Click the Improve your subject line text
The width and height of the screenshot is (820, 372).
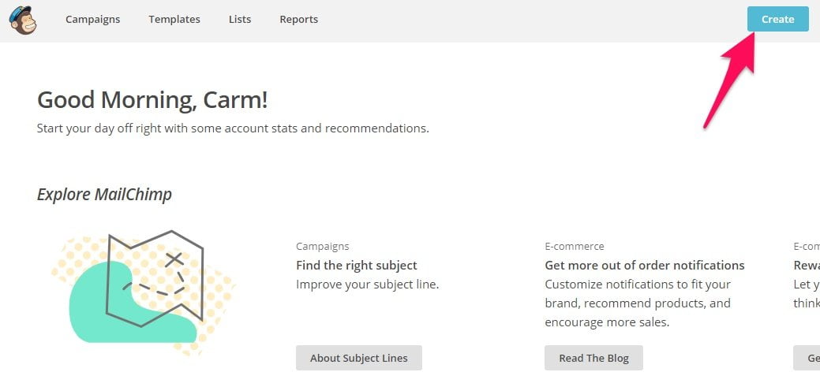(x=367, y=285)
